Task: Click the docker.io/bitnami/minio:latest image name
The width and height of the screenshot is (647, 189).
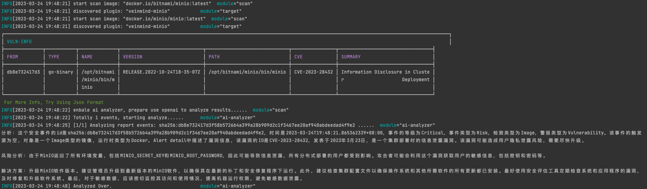Action: [167, 3]
